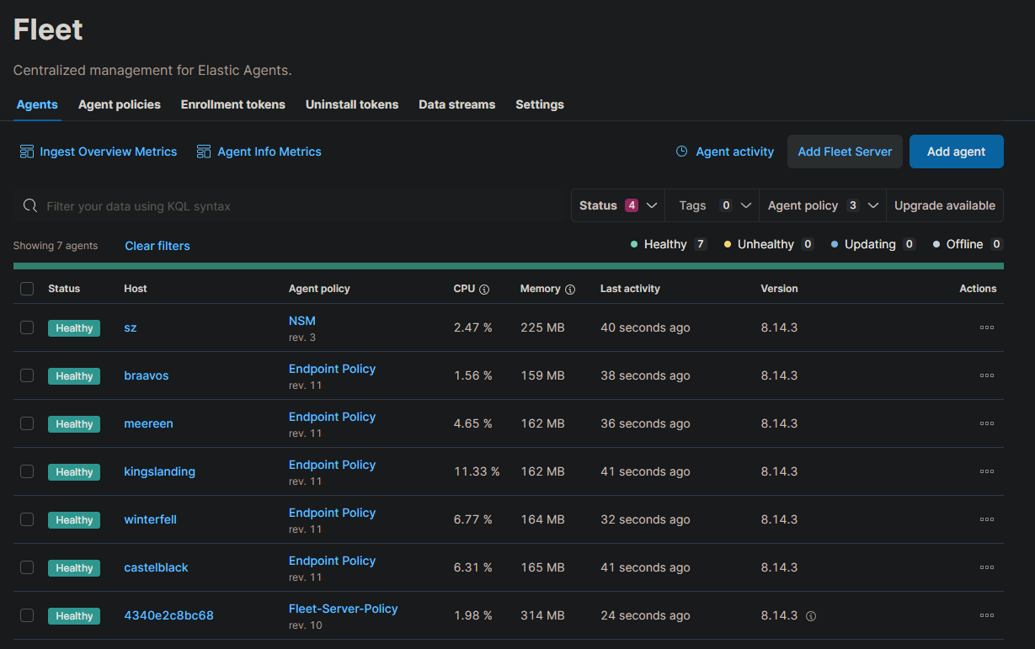Click the Memory column info icon
Image resolution: width=1035 pixels, height=649 pixels.
[x=570, y=290]
